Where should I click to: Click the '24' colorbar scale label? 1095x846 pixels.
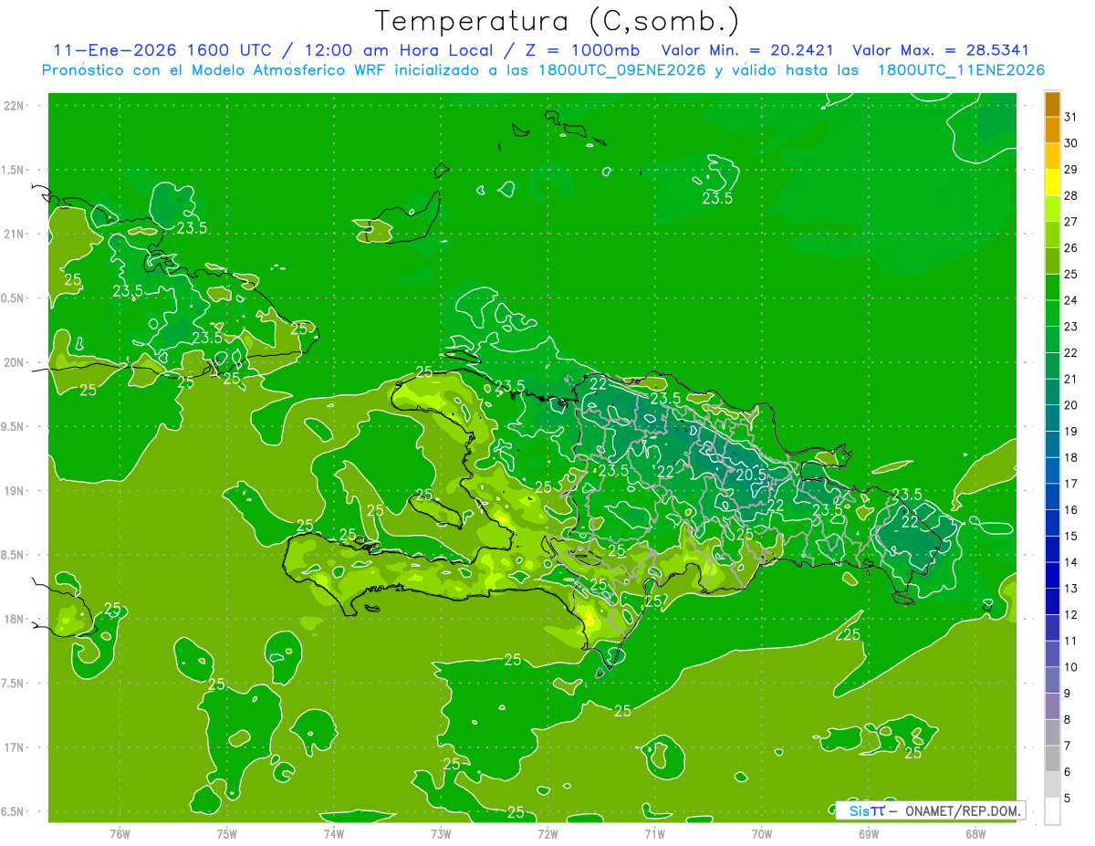tap(1071, 300)
